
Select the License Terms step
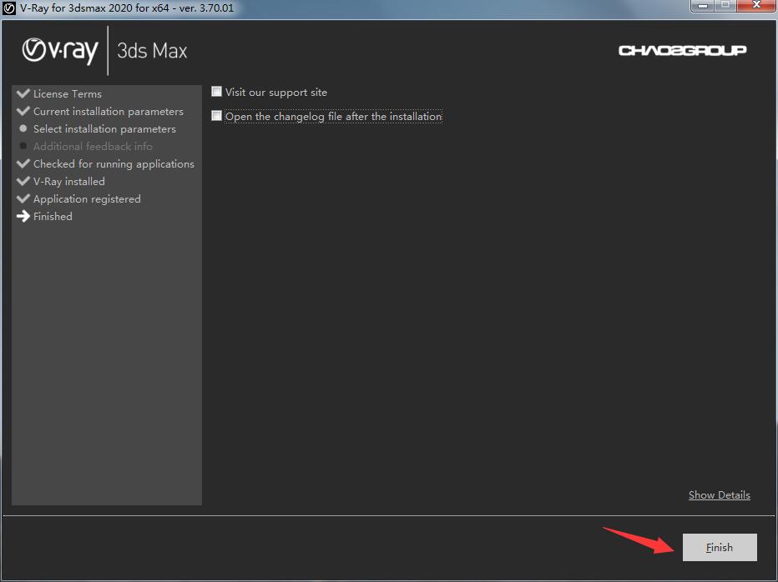[68, 93]
